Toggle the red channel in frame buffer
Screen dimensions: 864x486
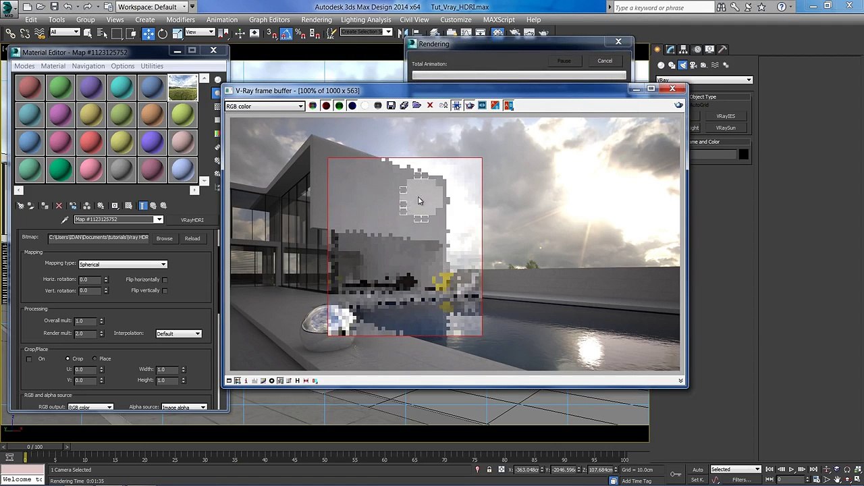326,105
